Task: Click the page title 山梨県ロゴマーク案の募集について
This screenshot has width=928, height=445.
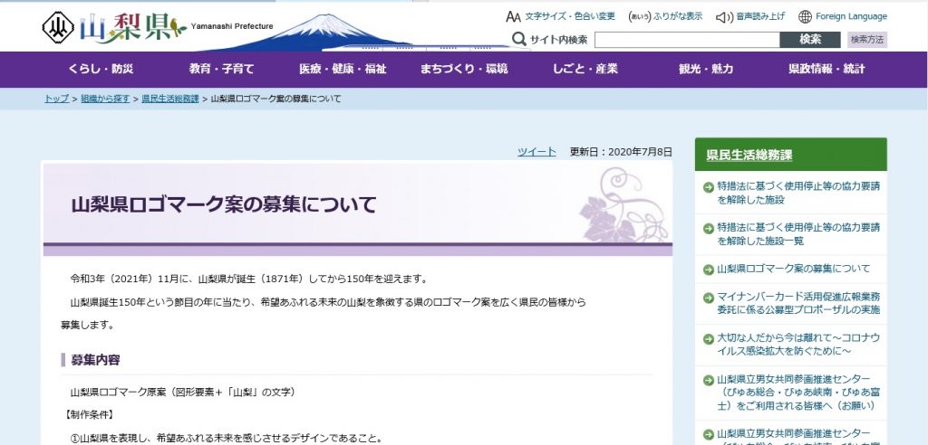Action: click(224, 204)
